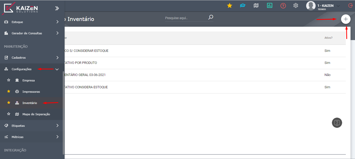Toggle favorite star for Mapa de Separação
The width and height of the screenshot is (355, 159).
coord(9,114)
